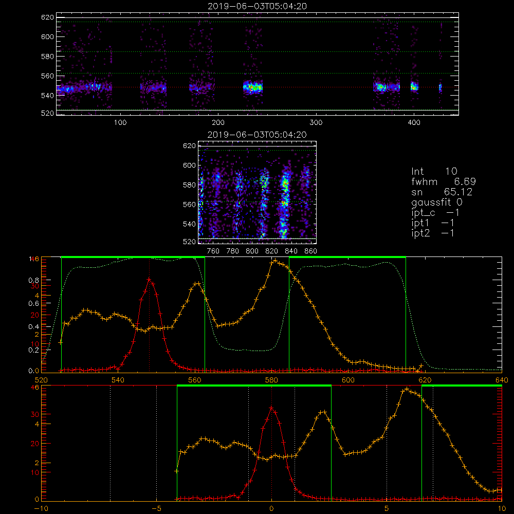This screenshot has height=514, width=514.
Task: Click the middle spectrogram title timestamp
Action: point(258,135)
